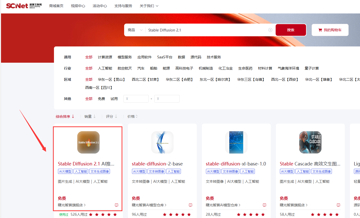This screenshot has height=218, width=360.
Task: Filter by 计算资源 category
Action: click(x=105, y=57)
